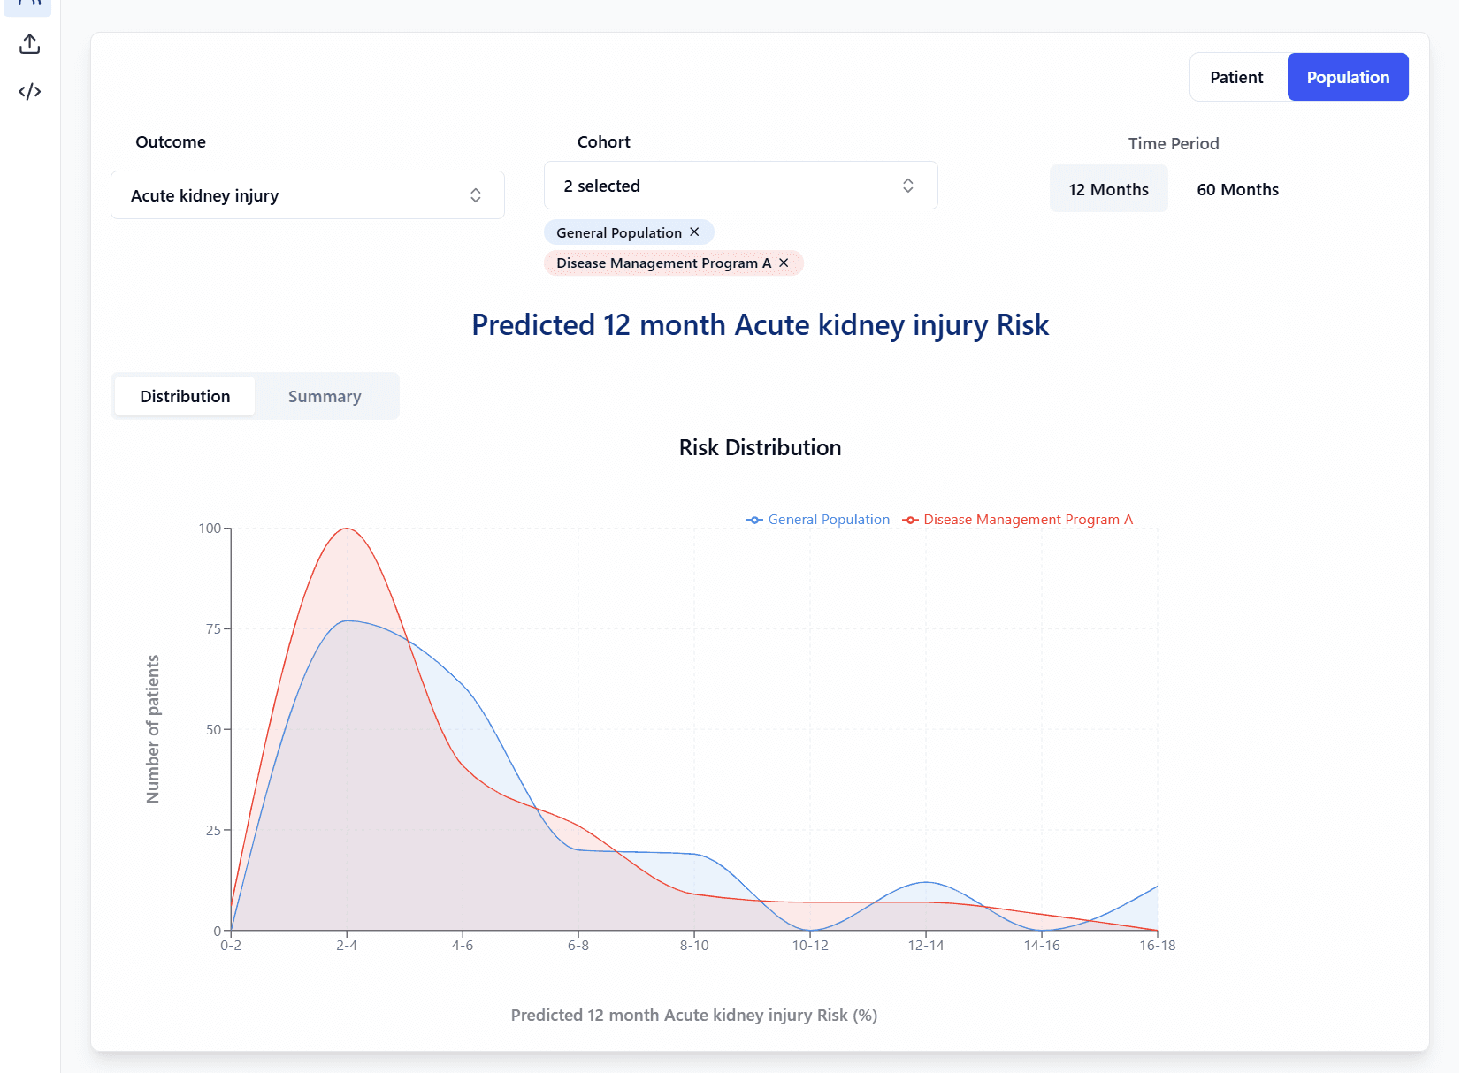This screenshot has width=1461, height=1073.
Task: Click the 75 y-axis tick label
Action: click(x=213, y=629)
